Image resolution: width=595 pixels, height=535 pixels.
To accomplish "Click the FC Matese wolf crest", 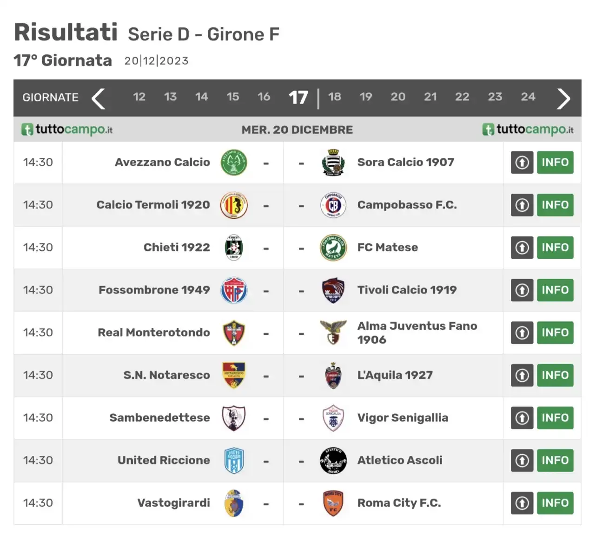I will click(333, 248).
